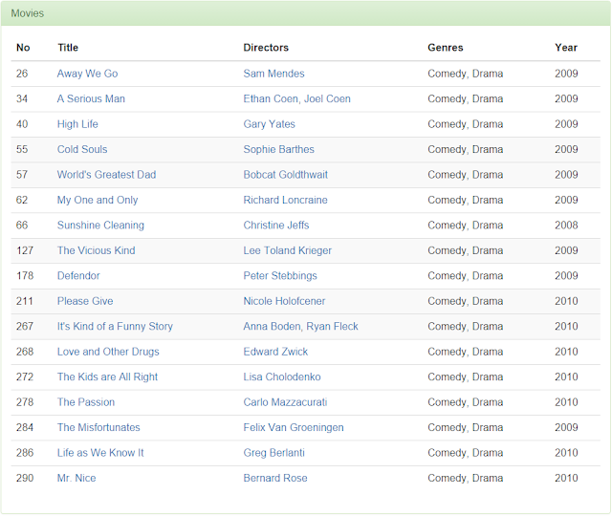View director Edward Zwick
The image size is (612, 516).
tap(275, 352)
